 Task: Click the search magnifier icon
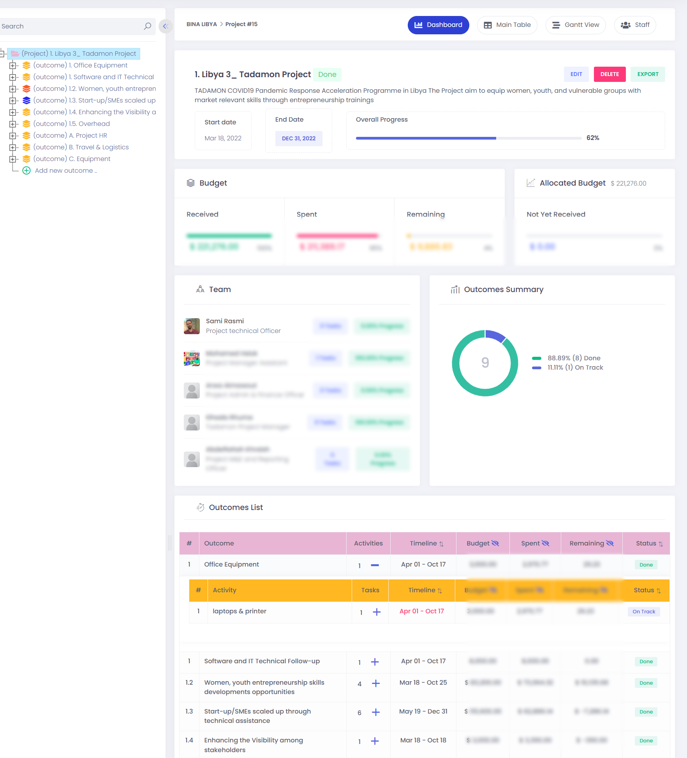pos(147,26)
